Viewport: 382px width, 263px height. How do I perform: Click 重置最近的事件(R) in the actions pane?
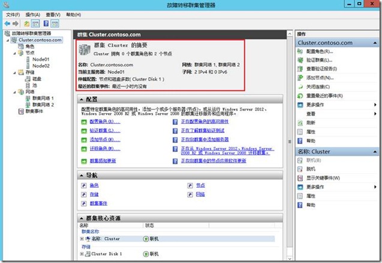point(324,96)
